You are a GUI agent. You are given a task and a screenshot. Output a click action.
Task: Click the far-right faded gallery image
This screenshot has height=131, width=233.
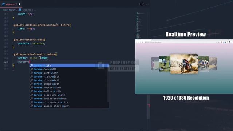[213, 64]
